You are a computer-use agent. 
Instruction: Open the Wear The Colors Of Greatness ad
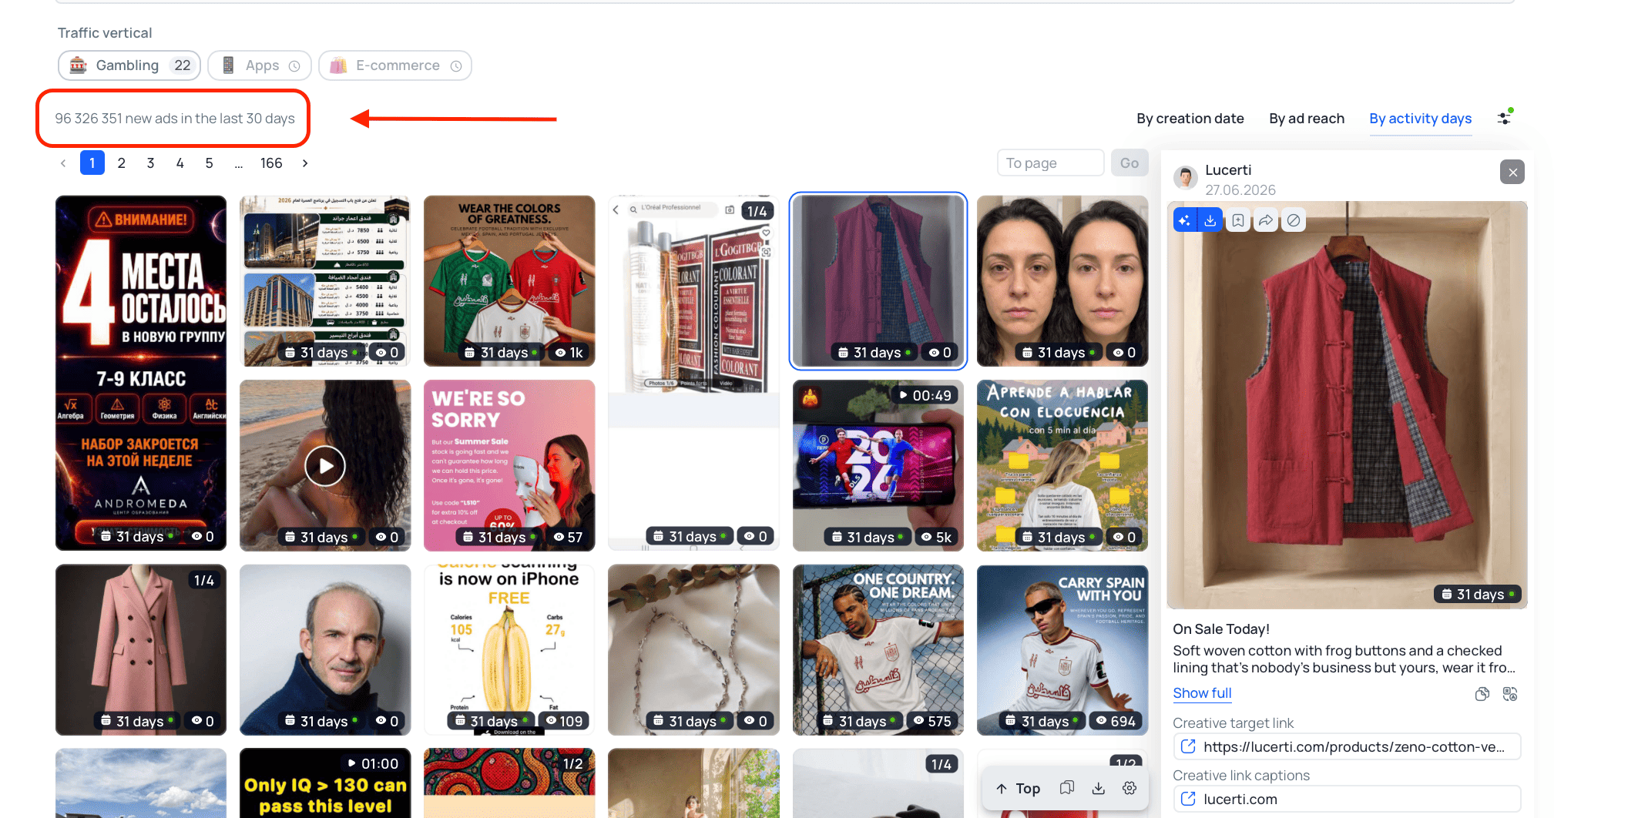[509, 280]
